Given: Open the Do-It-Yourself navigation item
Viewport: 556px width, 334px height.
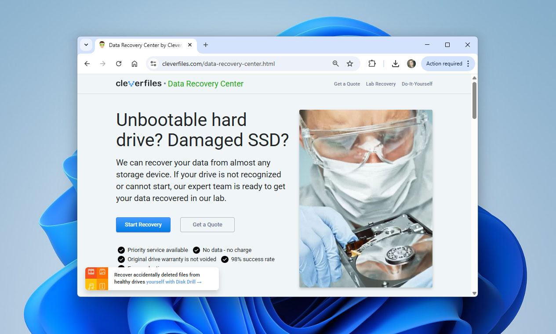Looking at the screenshot, I should [417, 84].
